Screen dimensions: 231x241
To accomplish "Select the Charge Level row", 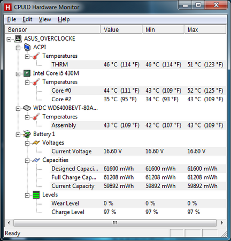I will (138, 212).
